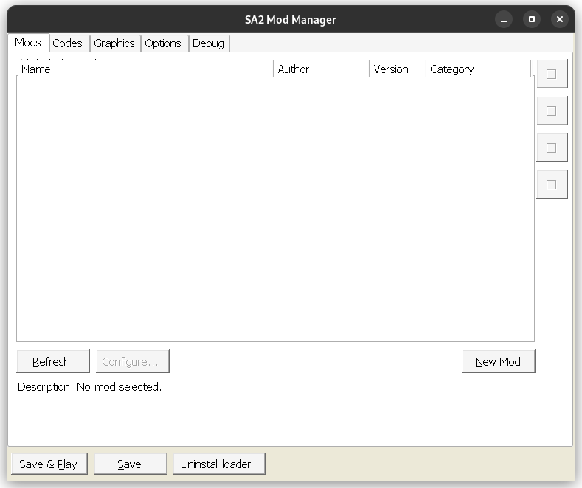The height and width of the screenshot is (488, 582).
Task: Minimize the SA2 Mod Manager window
Action: (x=504, y=19)
